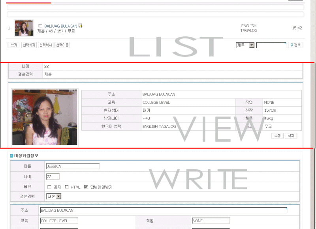Click the 교육 field with COLLEGE LEVEL

click(59, 221)
